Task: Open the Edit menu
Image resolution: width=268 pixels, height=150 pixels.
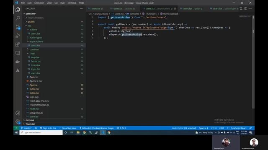Action: pos(29,3)
